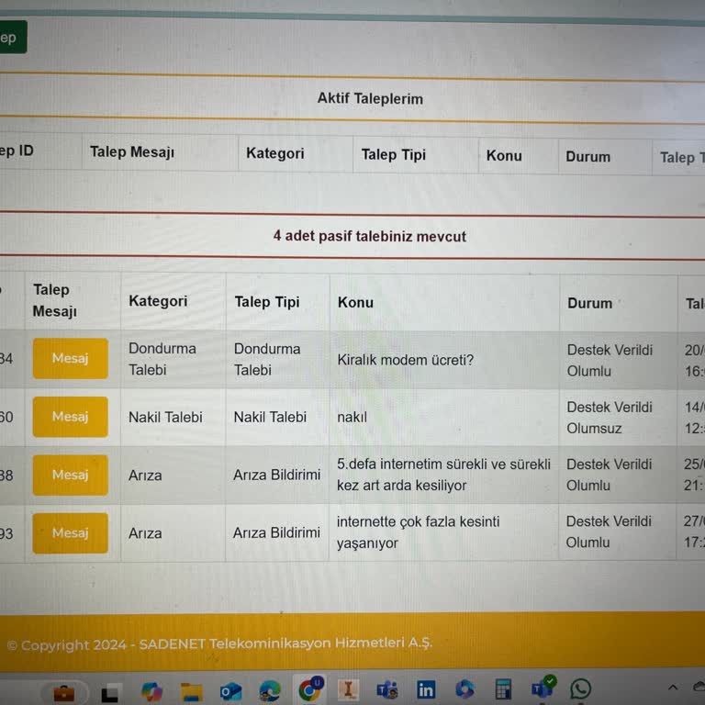Open Teams icon with green checkmark
Image resolution: width=705 pixels, height=705 pixels.
(543, 688)
